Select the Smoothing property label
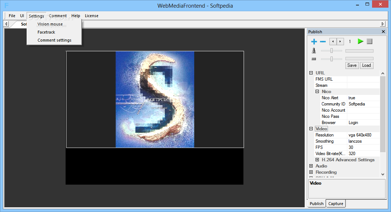 (x=324, y=141)
